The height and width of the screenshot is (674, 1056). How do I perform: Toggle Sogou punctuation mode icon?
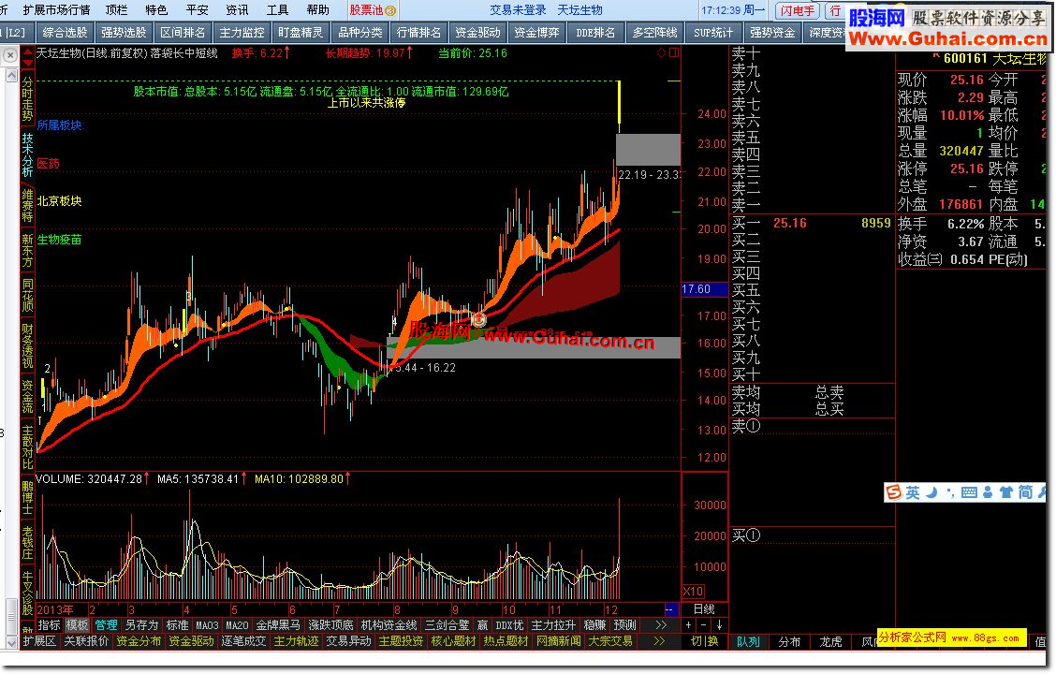click(950, 492)
